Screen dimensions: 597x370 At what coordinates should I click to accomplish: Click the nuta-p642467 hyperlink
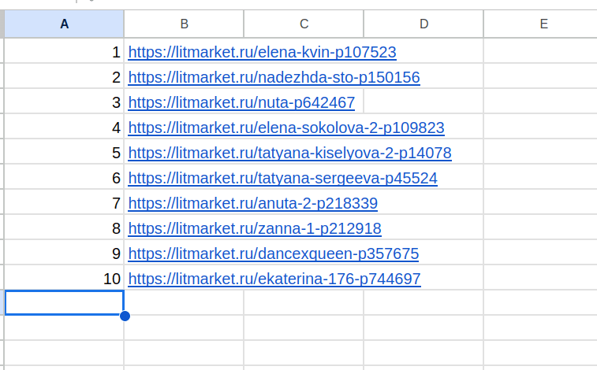pyautogui.click(x=241, y=103)
